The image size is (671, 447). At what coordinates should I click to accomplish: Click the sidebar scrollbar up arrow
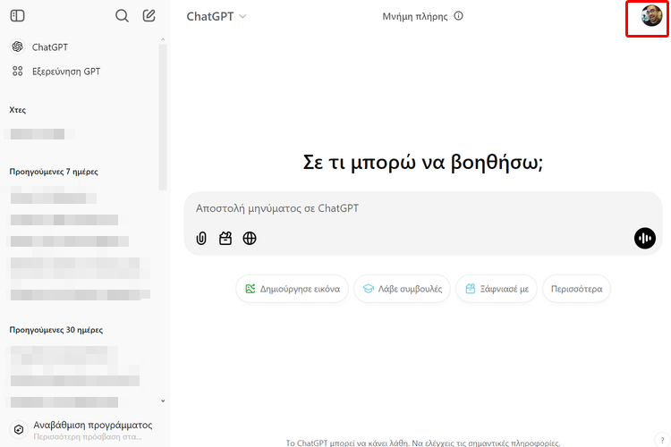pos(163,39)
